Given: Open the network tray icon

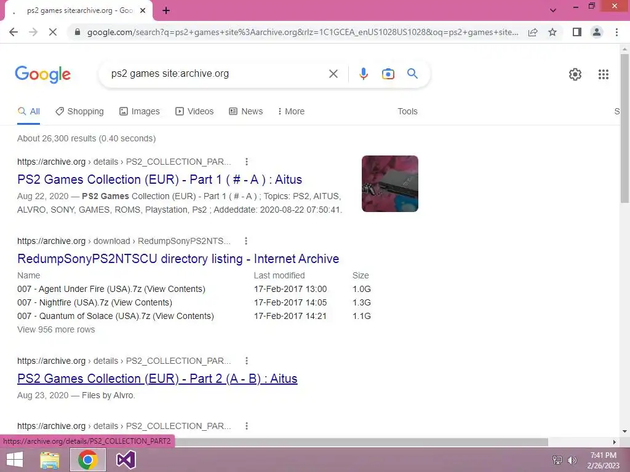Looking at the screenshot, I should (x=557, y=460).
